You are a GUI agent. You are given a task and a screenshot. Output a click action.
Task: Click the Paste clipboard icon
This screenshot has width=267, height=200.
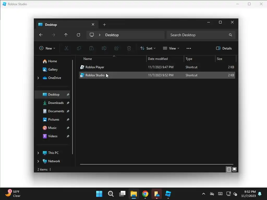pos(92,48)
